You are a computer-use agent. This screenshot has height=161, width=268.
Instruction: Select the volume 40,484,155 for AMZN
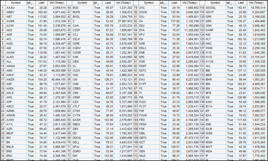point(57,79)
